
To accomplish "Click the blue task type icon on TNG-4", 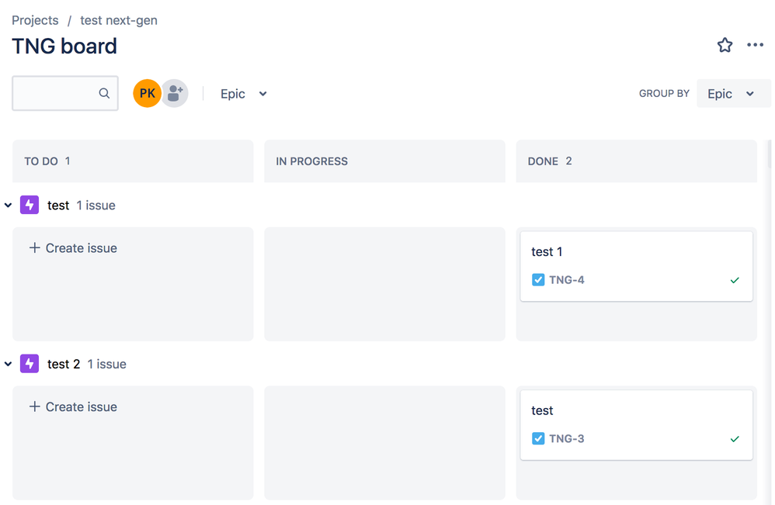I will point(537,280).
